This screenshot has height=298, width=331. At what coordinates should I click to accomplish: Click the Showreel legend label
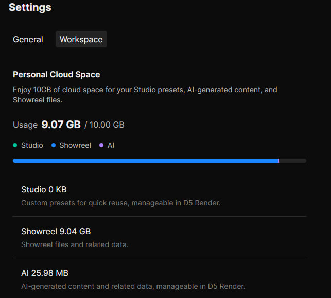(75, 145)
